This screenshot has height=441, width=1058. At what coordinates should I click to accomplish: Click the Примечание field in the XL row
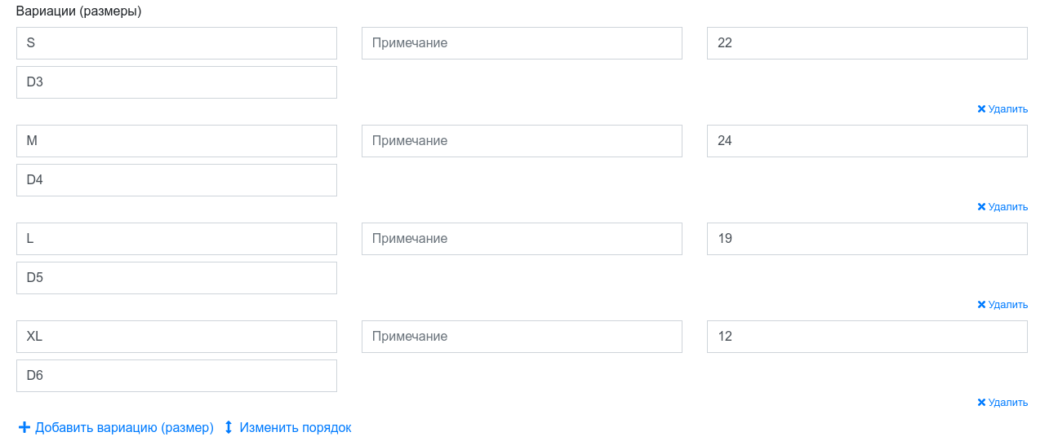tap(522, 337)
